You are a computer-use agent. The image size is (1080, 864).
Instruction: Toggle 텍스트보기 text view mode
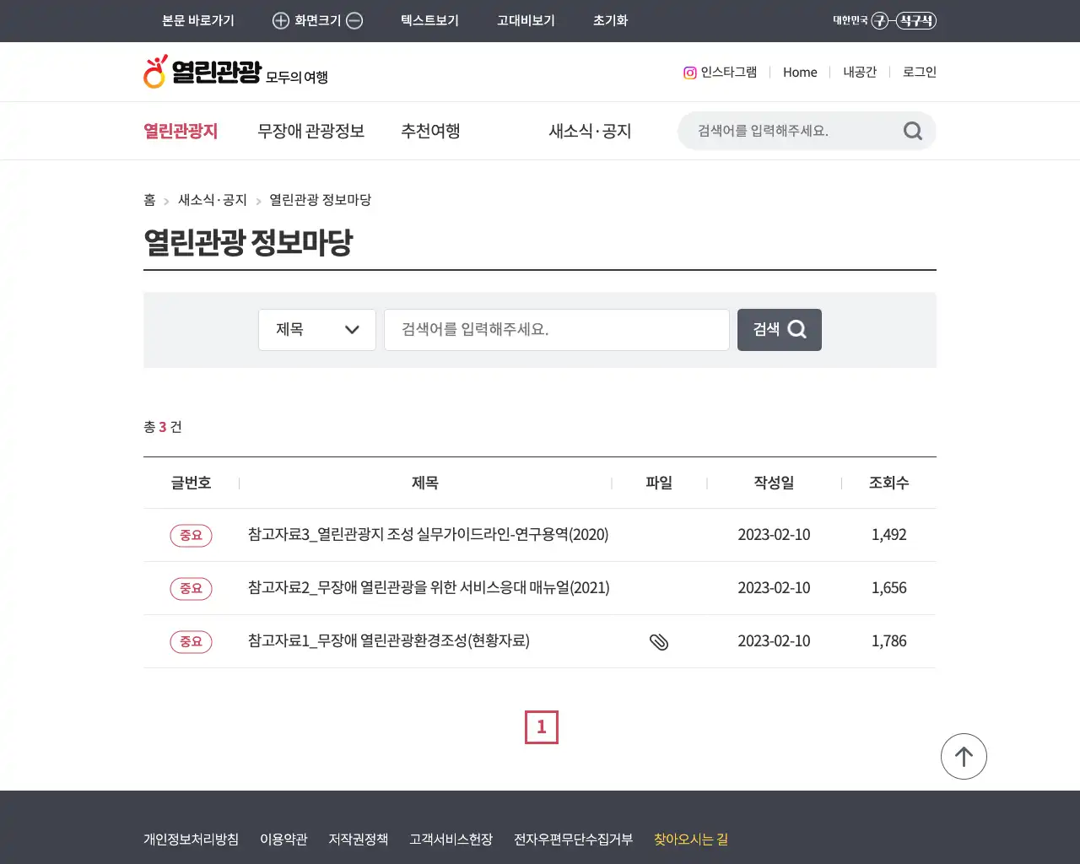[x=429, y=20]
